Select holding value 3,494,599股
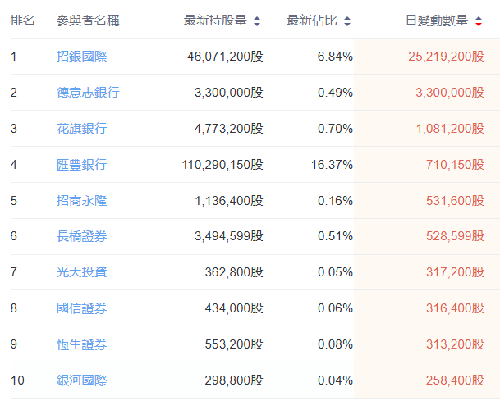Screen dimensions: 500x401 tap(229, 236)
